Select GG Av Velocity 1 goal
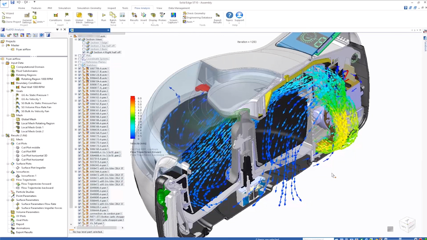This screenshot has height=240, width=427. click(31, 99)
